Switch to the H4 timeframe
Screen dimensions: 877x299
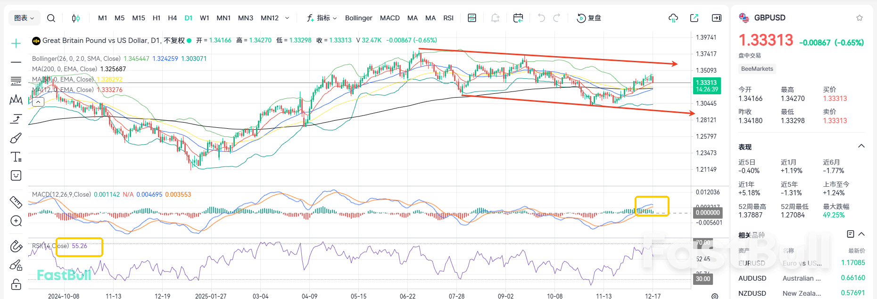pyautogui.click(x=172, y=18)
